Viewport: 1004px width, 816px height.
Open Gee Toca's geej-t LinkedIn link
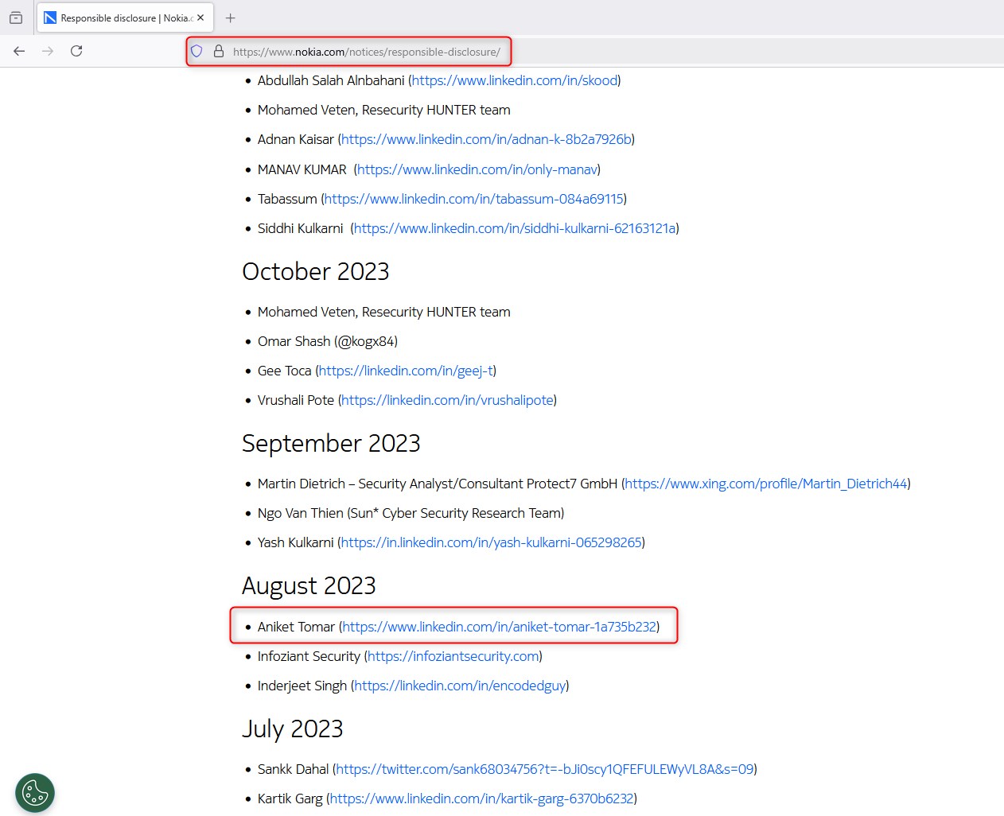pos(406,371)
